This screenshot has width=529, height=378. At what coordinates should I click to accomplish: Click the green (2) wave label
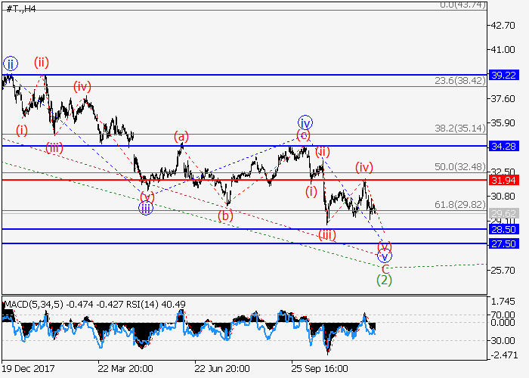click(x=384, y=280)
